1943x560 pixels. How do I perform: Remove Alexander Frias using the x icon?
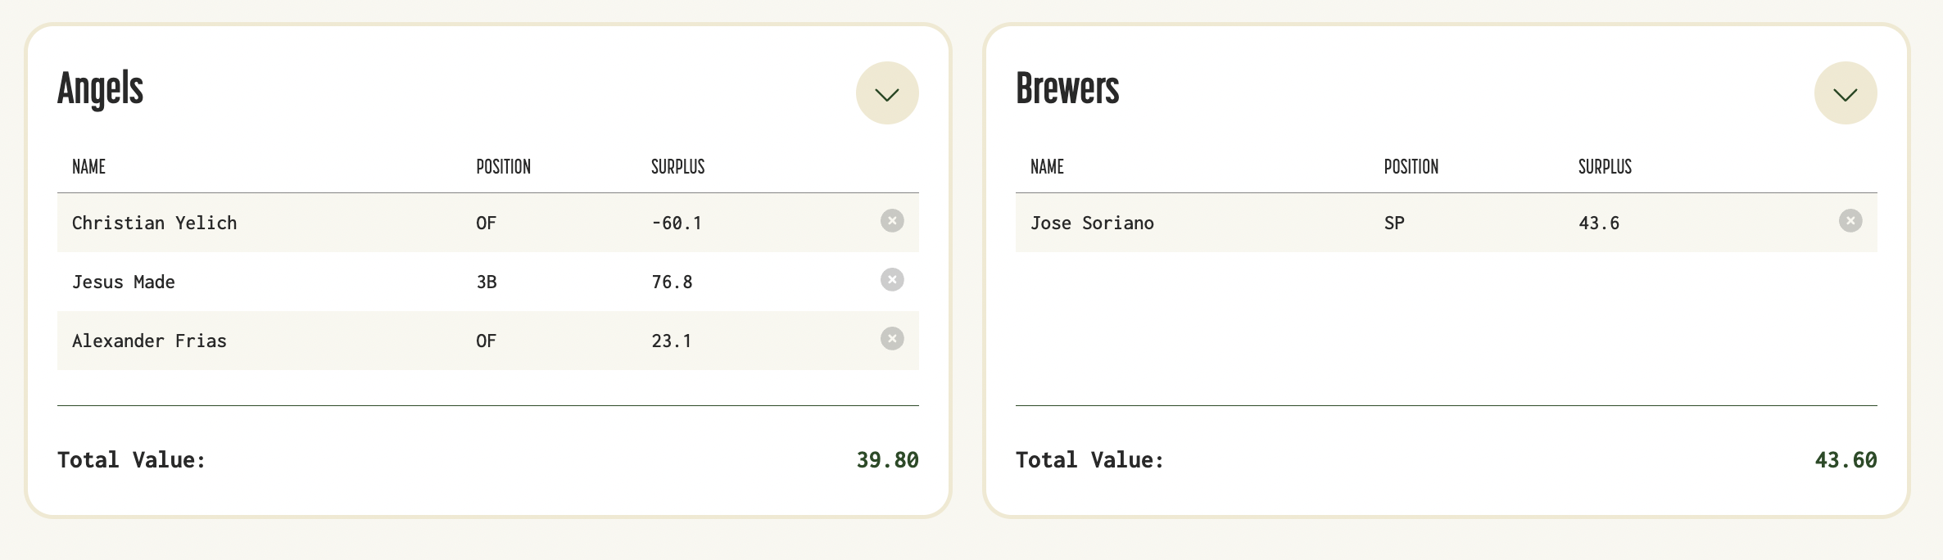click(x=892, y=339)
